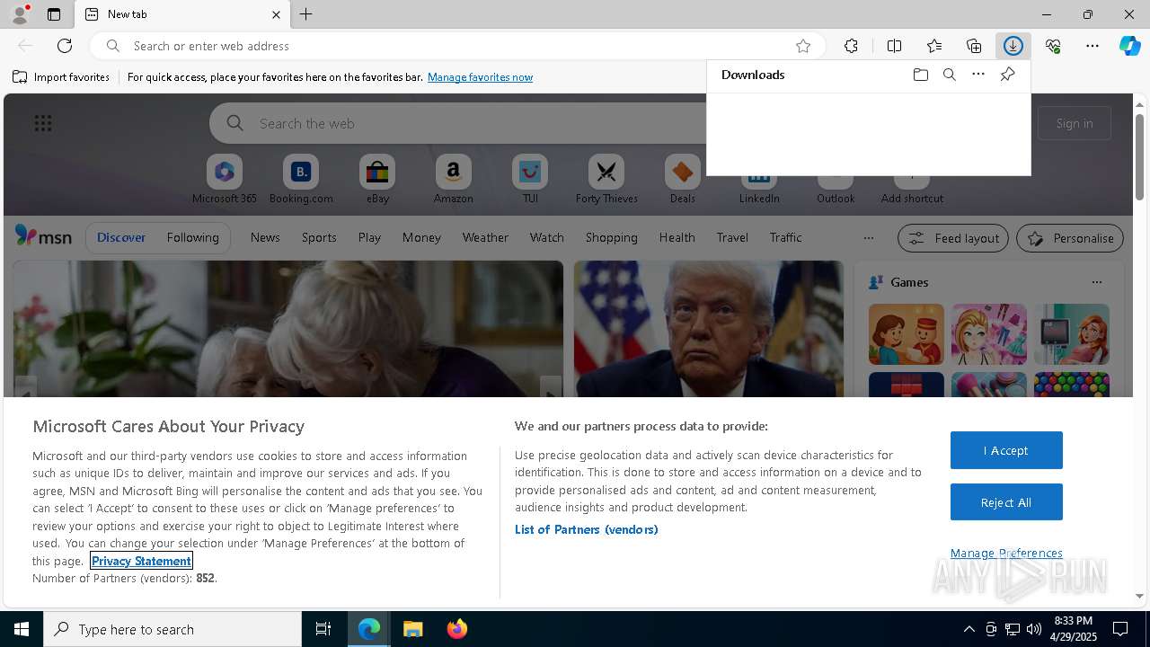Open the Weather section
The image size is (1150, 647).
(485, 237)
